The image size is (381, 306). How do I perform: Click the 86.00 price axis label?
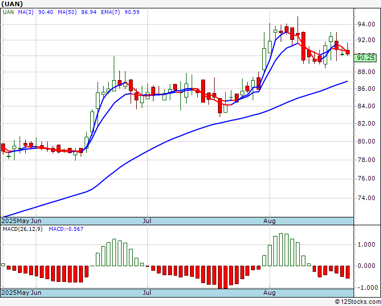(366, 89)
